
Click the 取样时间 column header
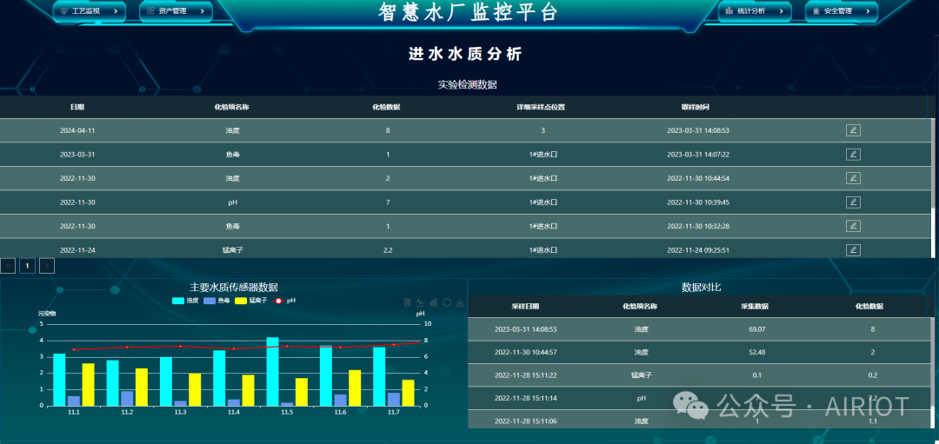click(696, 107)
